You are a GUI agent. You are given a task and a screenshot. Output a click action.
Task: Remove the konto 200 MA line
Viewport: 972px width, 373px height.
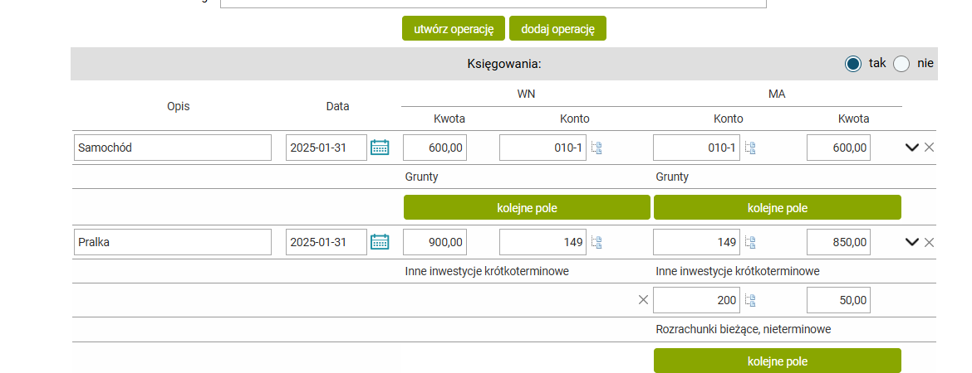pos(643,300)
